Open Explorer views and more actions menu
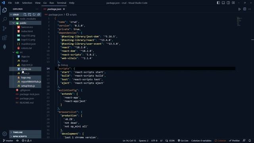This screenshot has height=143, width=254. point(37,9)
